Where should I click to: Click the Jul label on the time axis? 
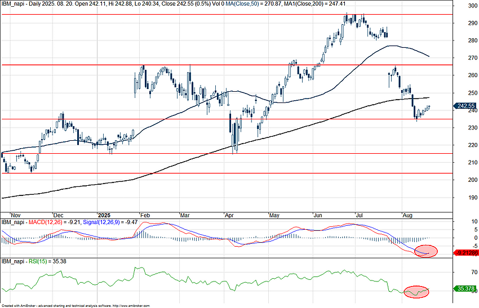click(360, 216)
